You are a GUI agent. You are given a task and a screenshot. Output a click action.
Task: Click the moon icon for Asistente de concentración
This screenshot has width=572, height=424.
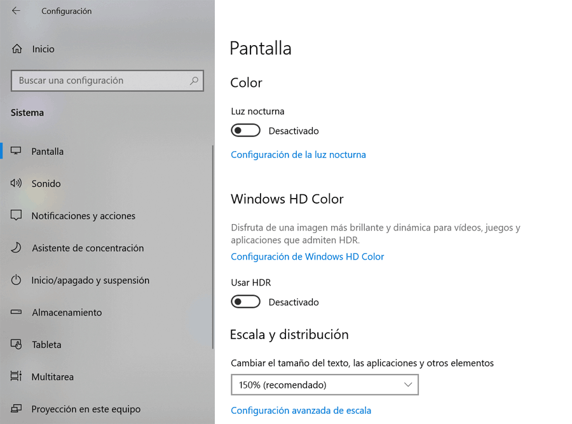pos(16,248)
